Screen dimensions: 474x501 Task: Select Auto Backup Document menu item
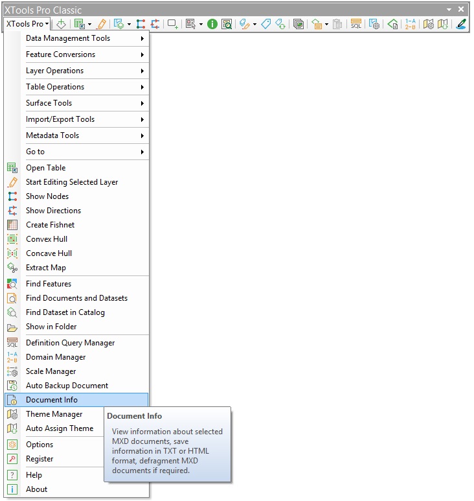pyautogui.click(x=76, y=386)
